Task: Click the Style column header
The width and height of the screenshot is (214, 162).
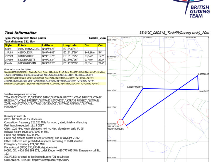Action: click(x=9, y=45)
